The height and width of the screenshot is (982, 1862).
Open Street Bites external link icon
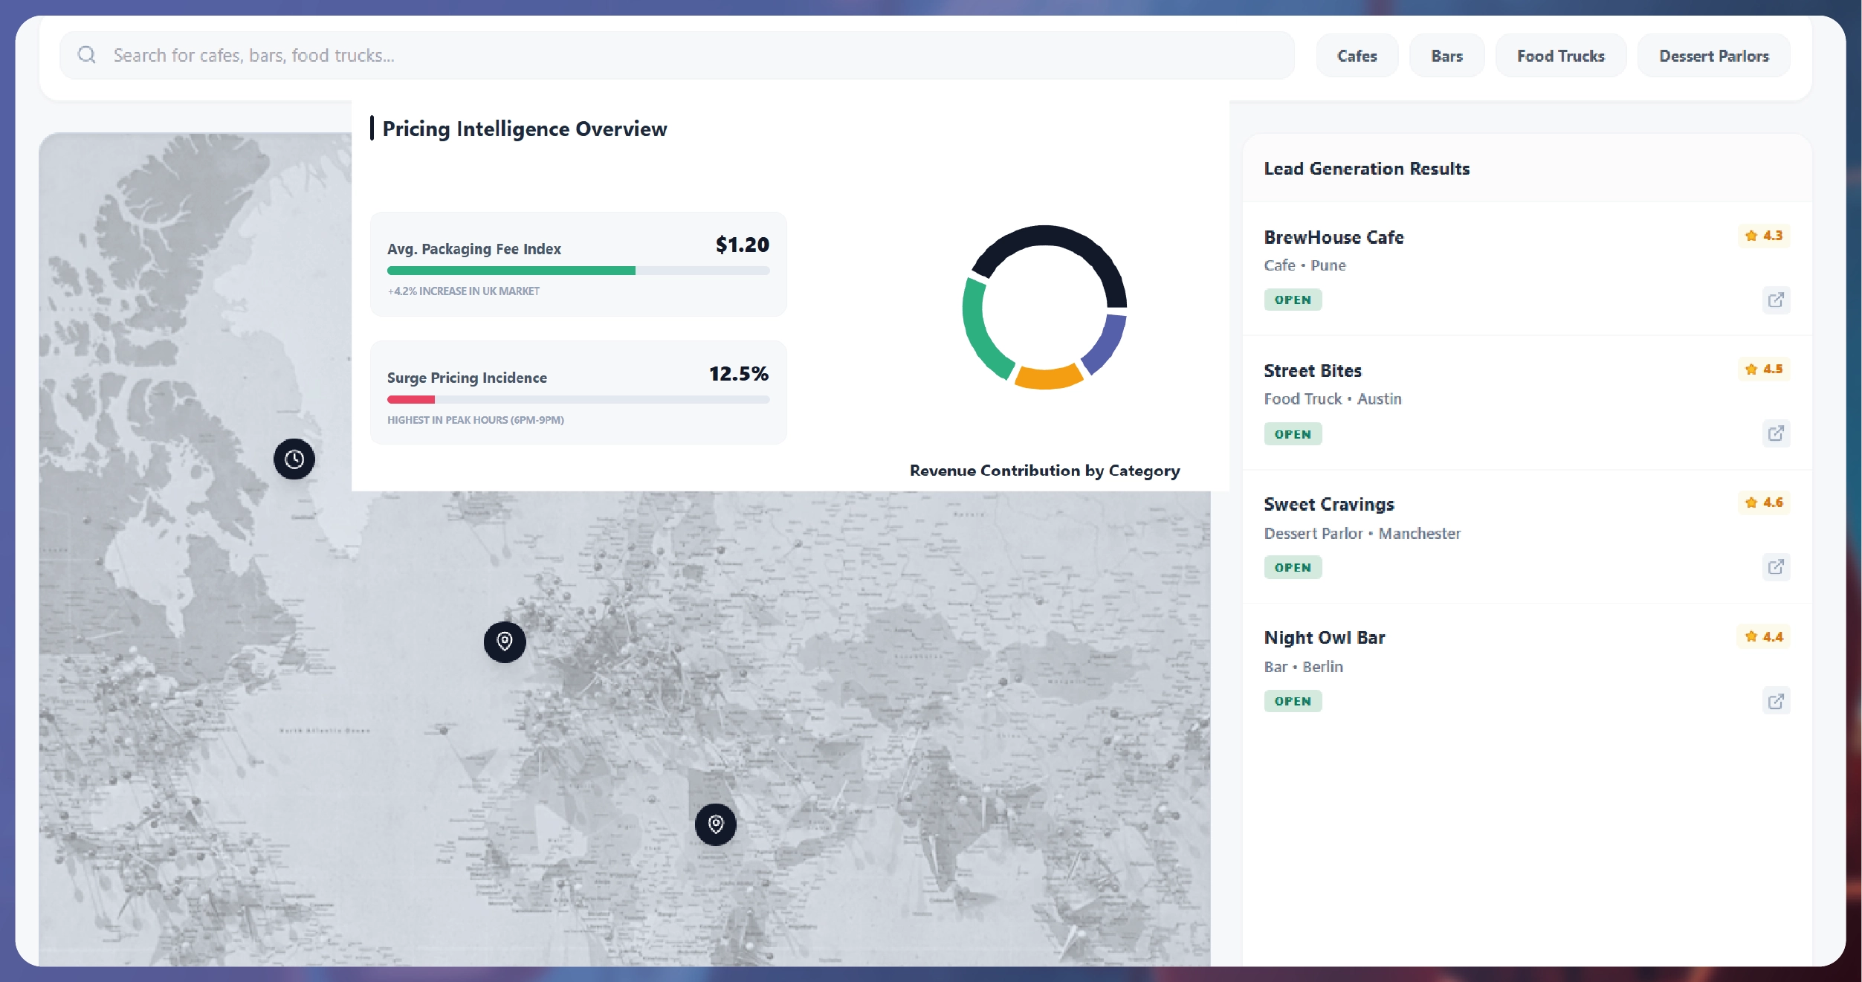point(1776,433)
